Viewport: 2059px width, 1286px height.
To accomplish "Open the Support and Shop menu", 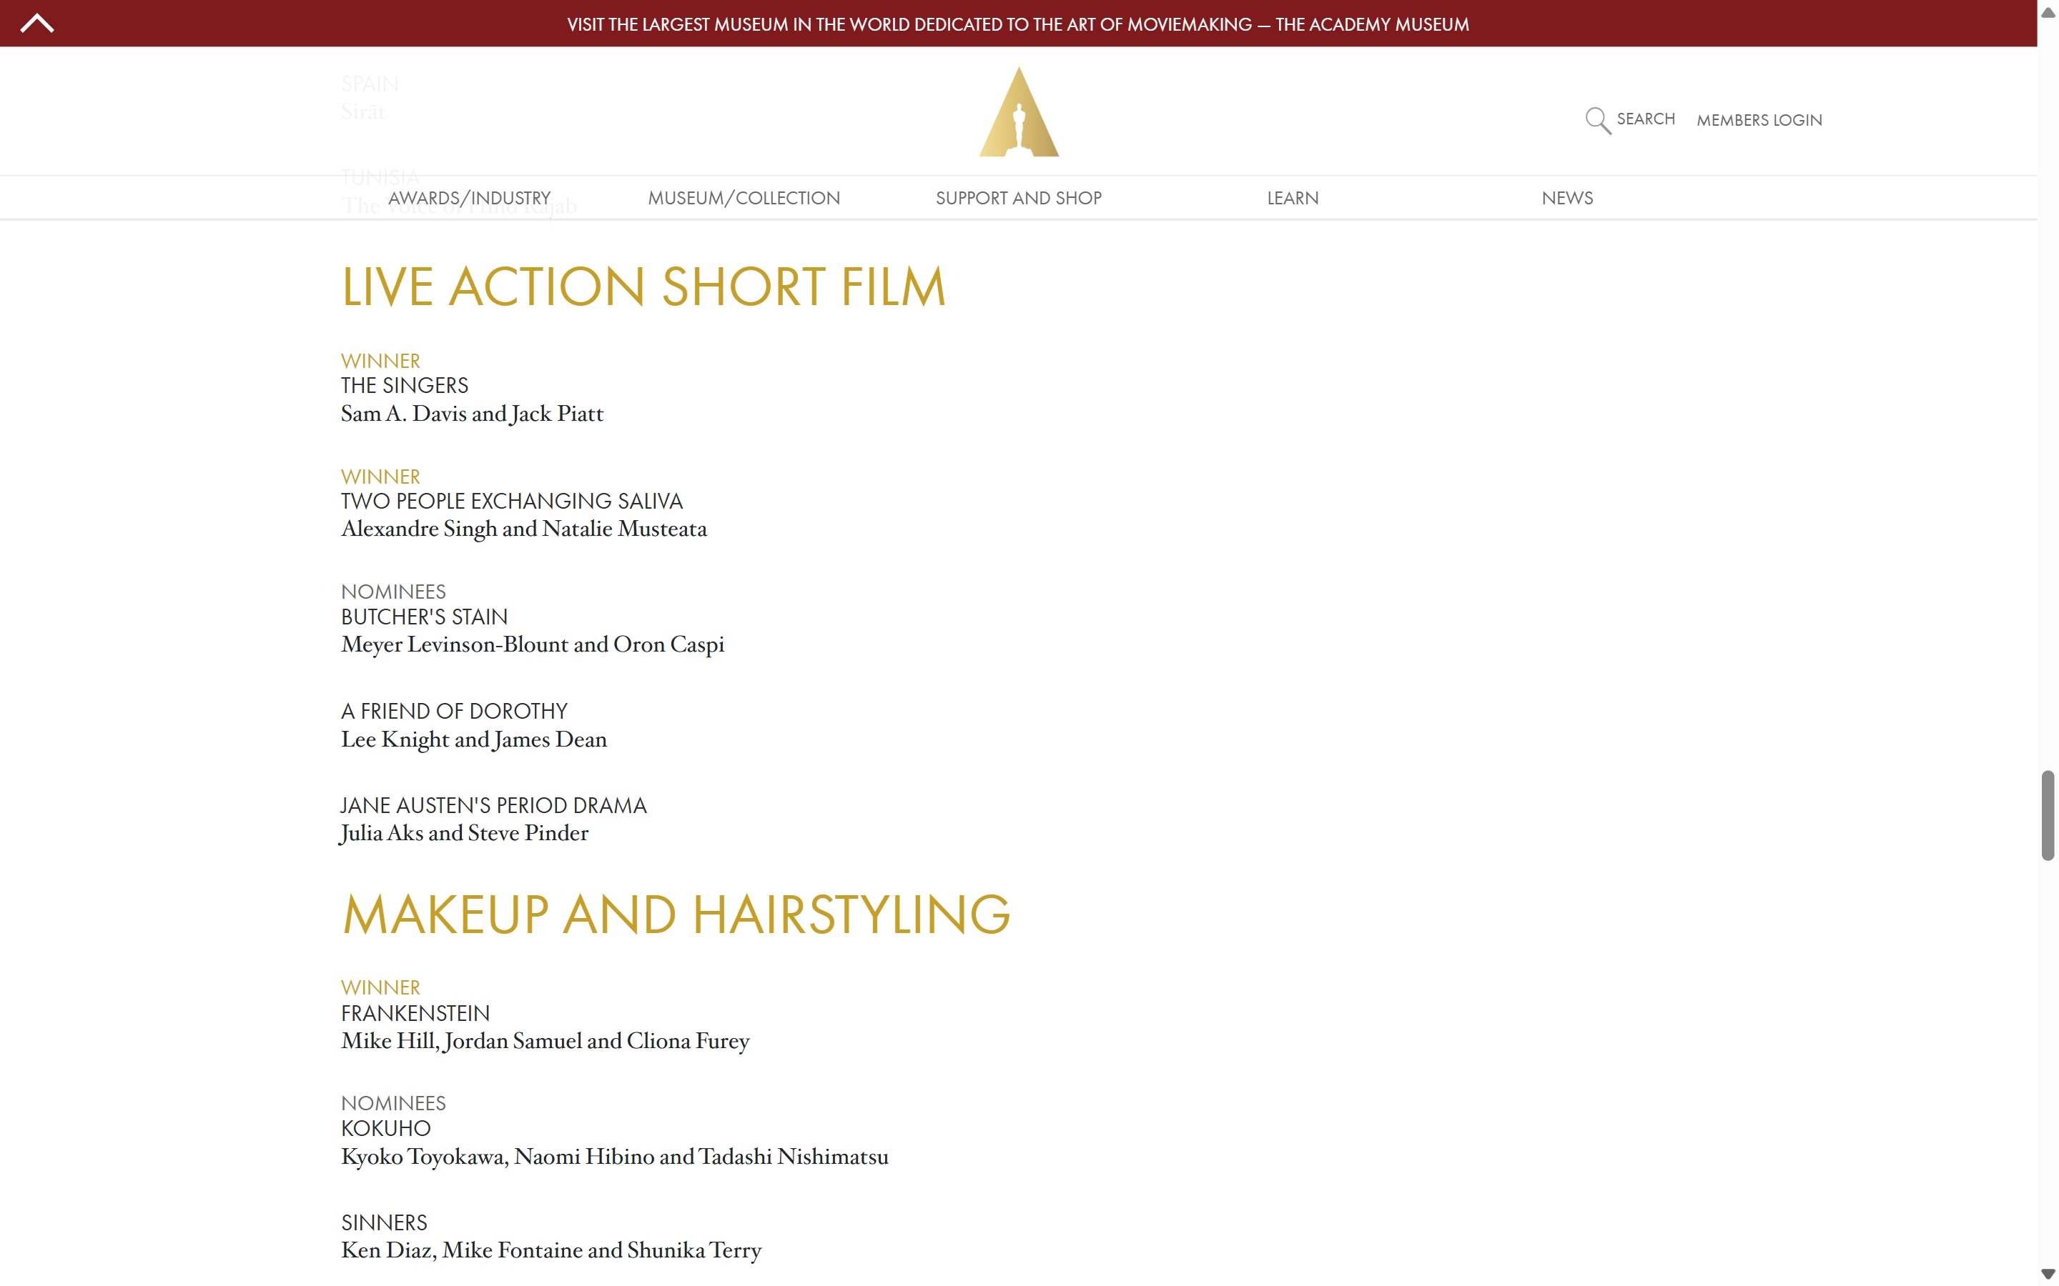I will pos(1019,198).
